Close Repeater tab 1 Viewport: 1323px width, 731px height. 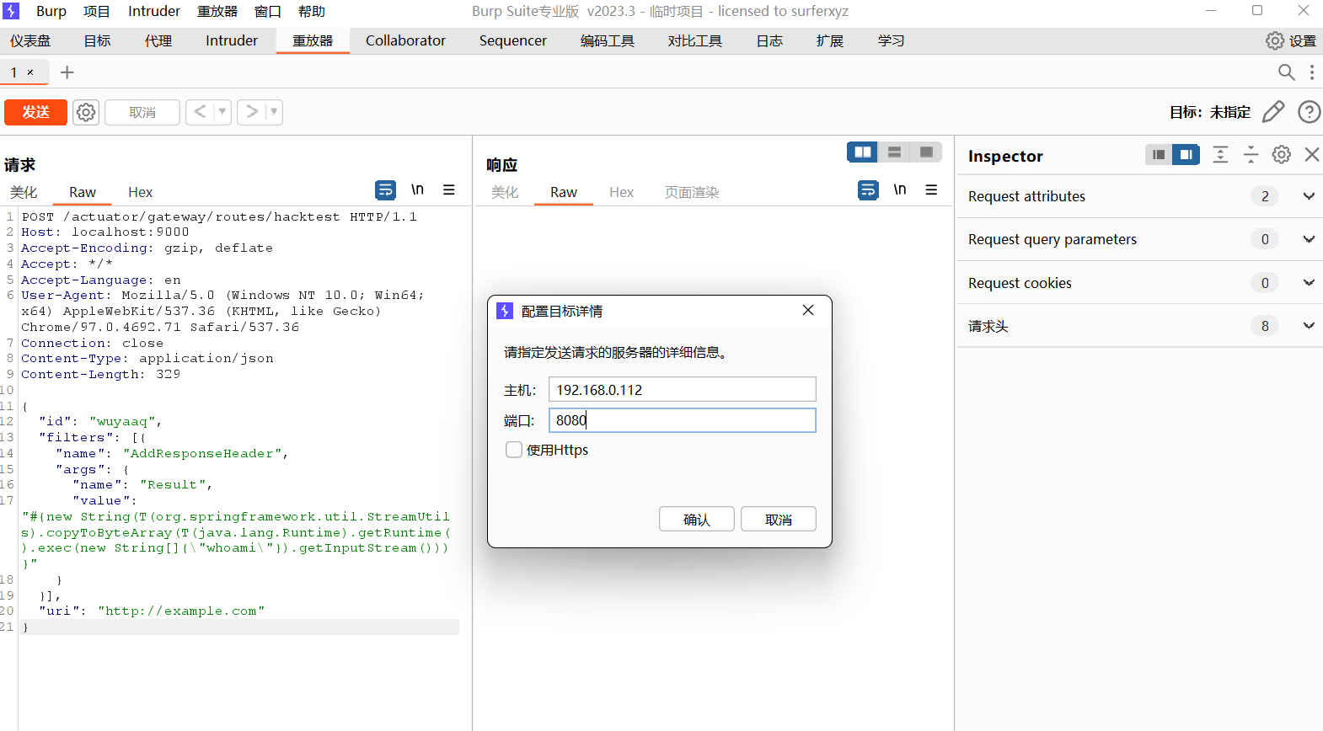click(30, 72)
